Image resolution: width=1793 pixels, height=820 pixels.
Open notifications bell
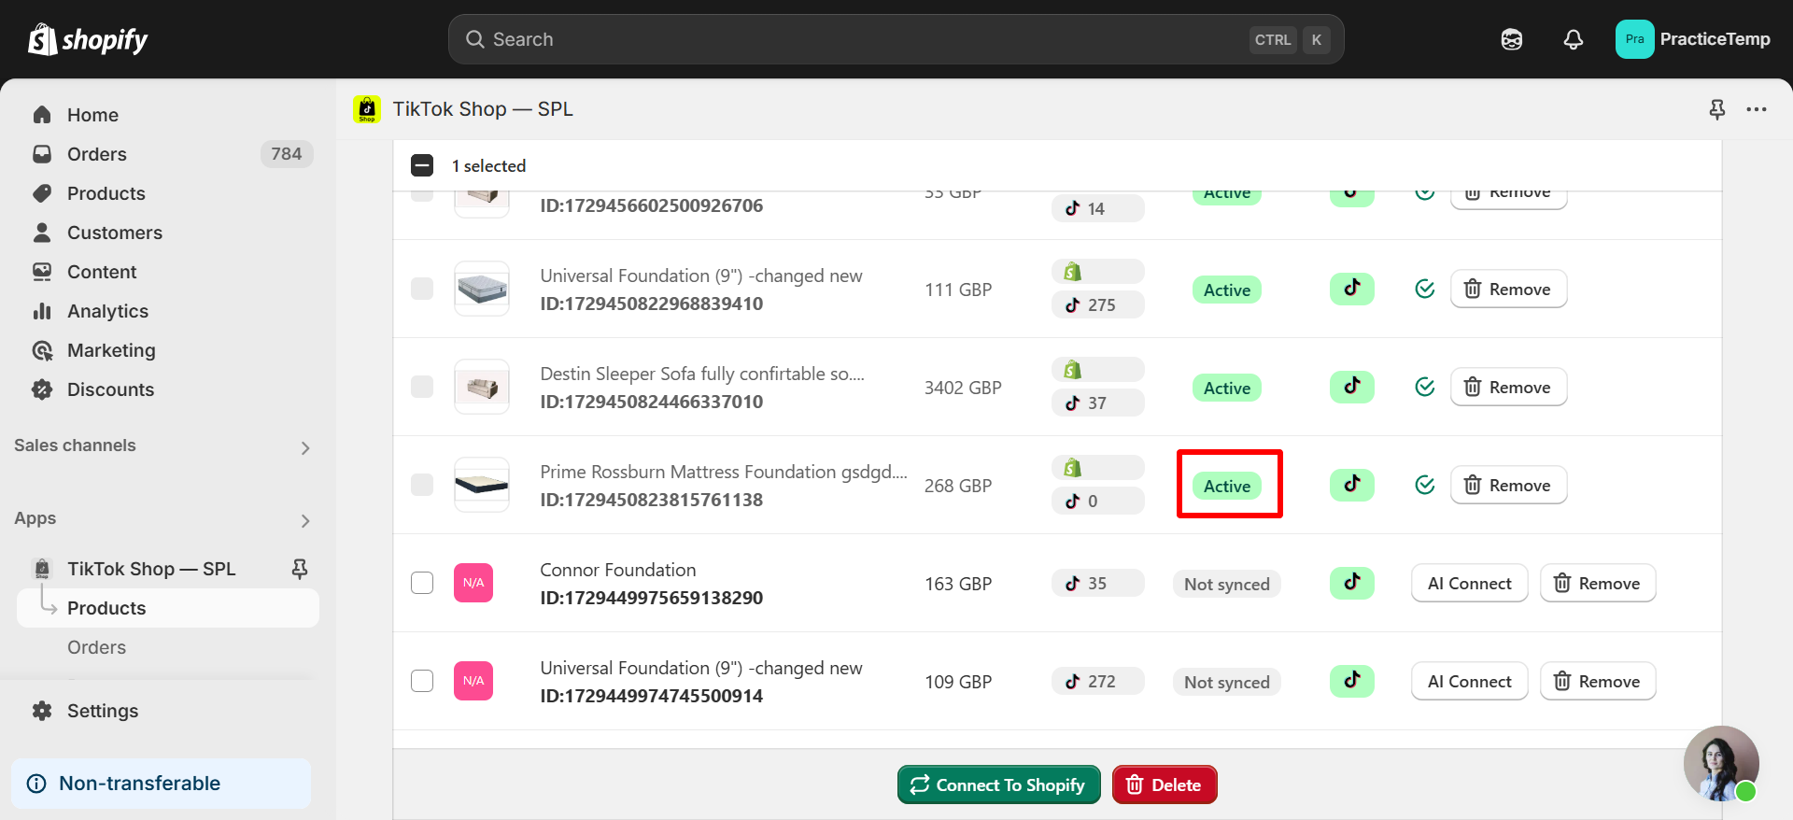point(1573,39)
